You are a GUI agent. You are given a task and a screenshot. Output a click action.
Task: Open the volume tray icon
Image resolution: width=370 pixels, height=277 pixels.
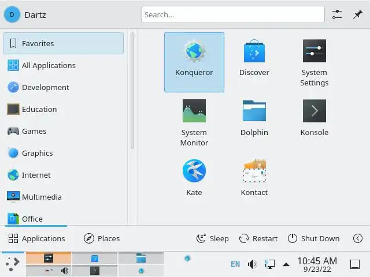252,264
